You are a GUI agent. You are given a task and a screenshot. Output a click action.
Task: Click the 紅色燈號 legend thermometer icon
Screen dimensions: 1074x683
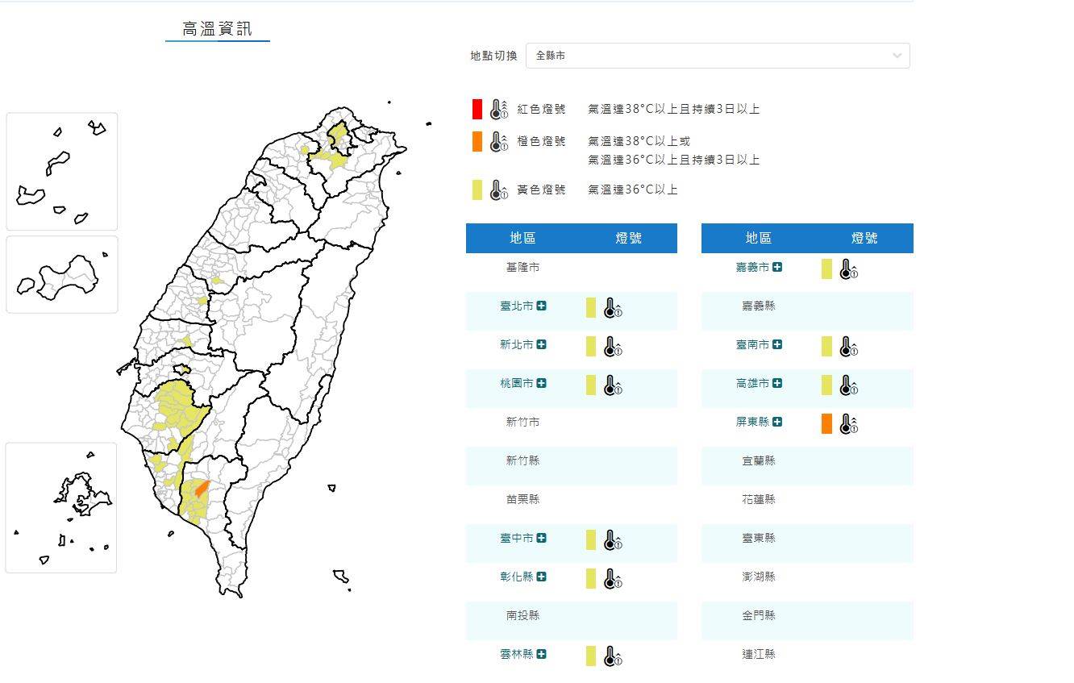[497, 108]
